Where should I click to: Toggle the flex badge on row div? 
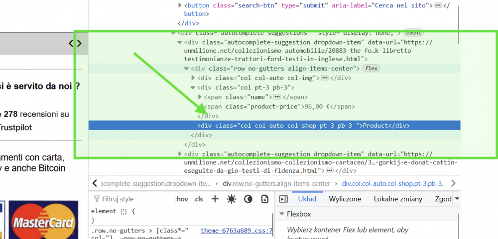click(372, 69)
